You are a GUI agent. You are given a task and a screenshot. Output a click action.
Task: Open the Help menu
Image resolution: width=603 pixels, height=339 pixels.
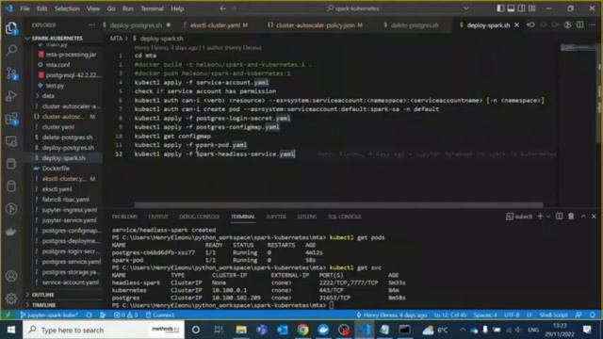177,8
